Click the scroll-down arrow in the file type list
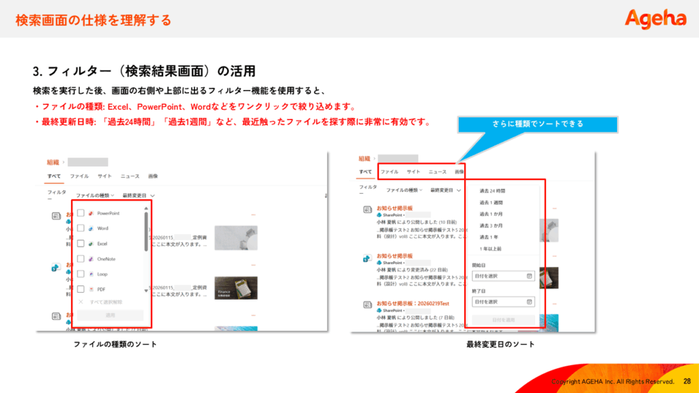 pos(145,290)
